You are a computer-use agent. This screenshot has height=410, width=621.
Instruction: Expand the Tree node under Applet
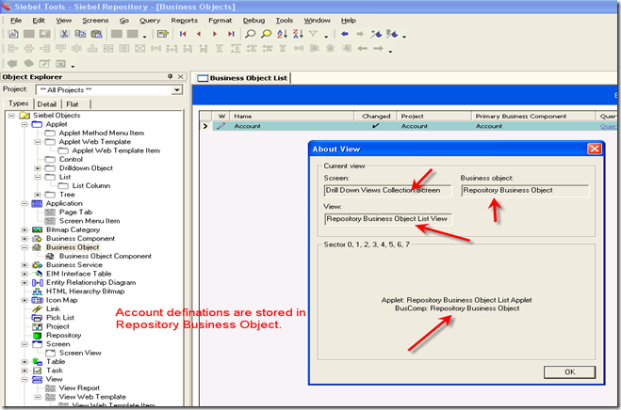[x=38, y=195]
